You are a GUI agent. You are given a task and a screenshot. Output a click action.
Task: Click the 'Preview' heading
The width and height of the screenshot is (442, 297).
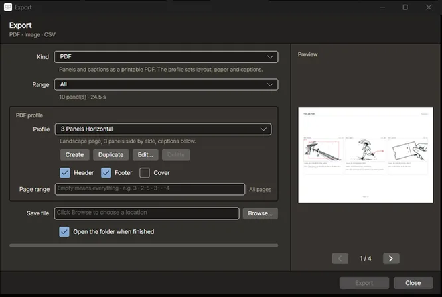click(307, 54)
